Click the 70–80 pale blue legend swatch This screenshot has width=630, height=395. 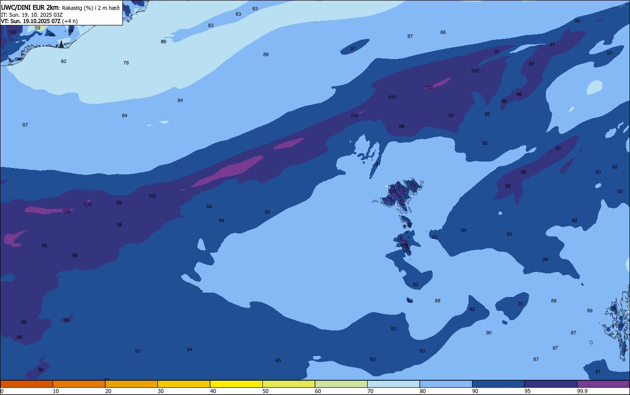click(x=393, y=384)
